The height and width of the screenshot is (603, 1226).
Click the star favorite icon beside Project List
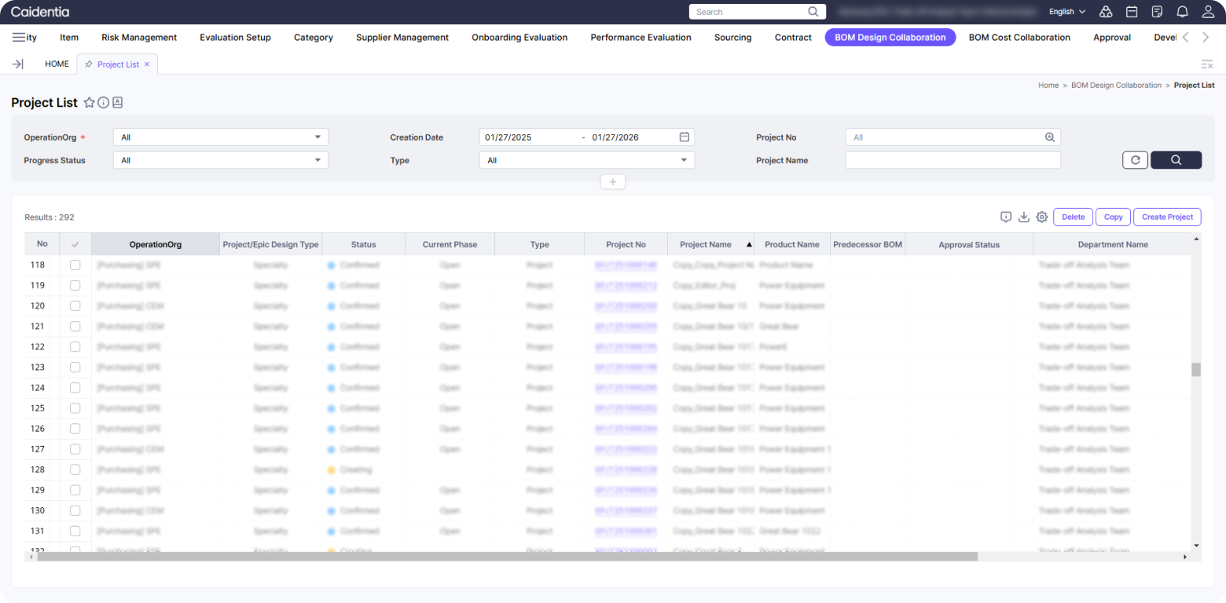(89, 103)
